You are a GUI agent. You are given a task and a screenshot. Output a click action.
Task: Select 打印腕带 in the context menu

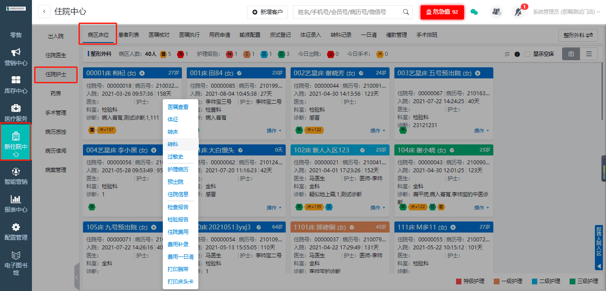click(178, 269)
